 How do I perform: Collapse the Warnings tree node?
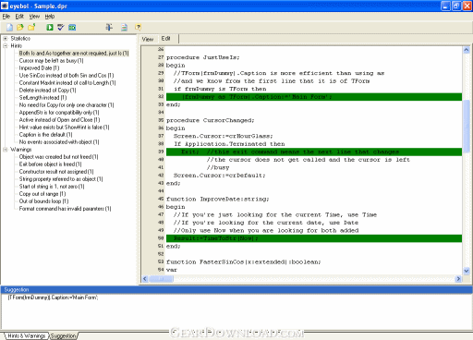(x=6, y=150)
